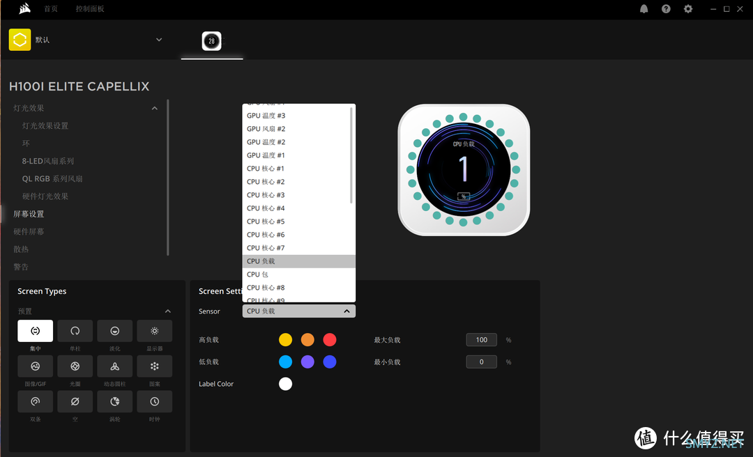The width and height of the screenshot is (753, 457).
Task: Choose the 动态圆柱 screen type icon
Action: 115,366
